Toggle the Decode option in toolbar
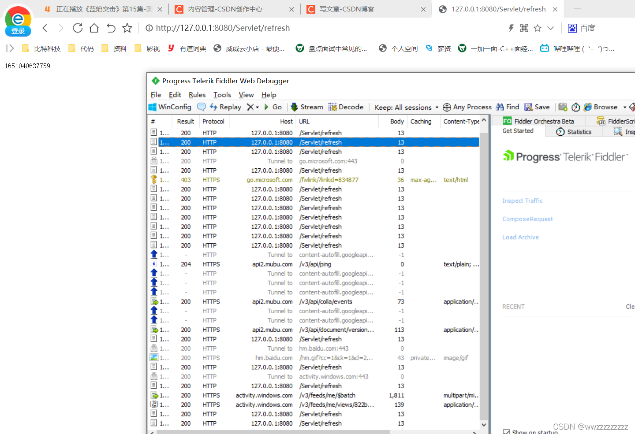This screenshot has height=434, width=635. [346, 107]
